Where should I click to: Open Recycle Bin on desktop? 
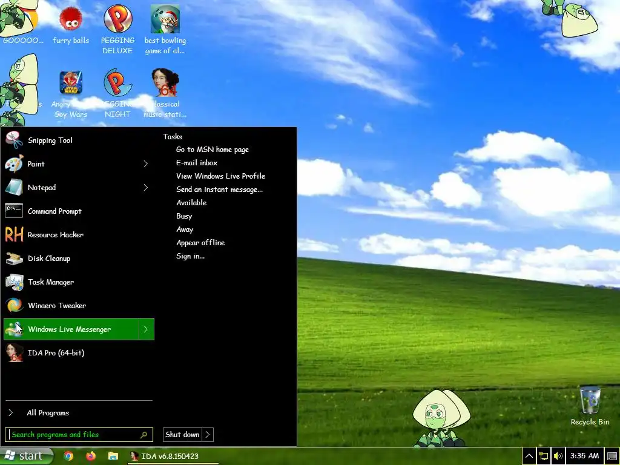[590, 406]
